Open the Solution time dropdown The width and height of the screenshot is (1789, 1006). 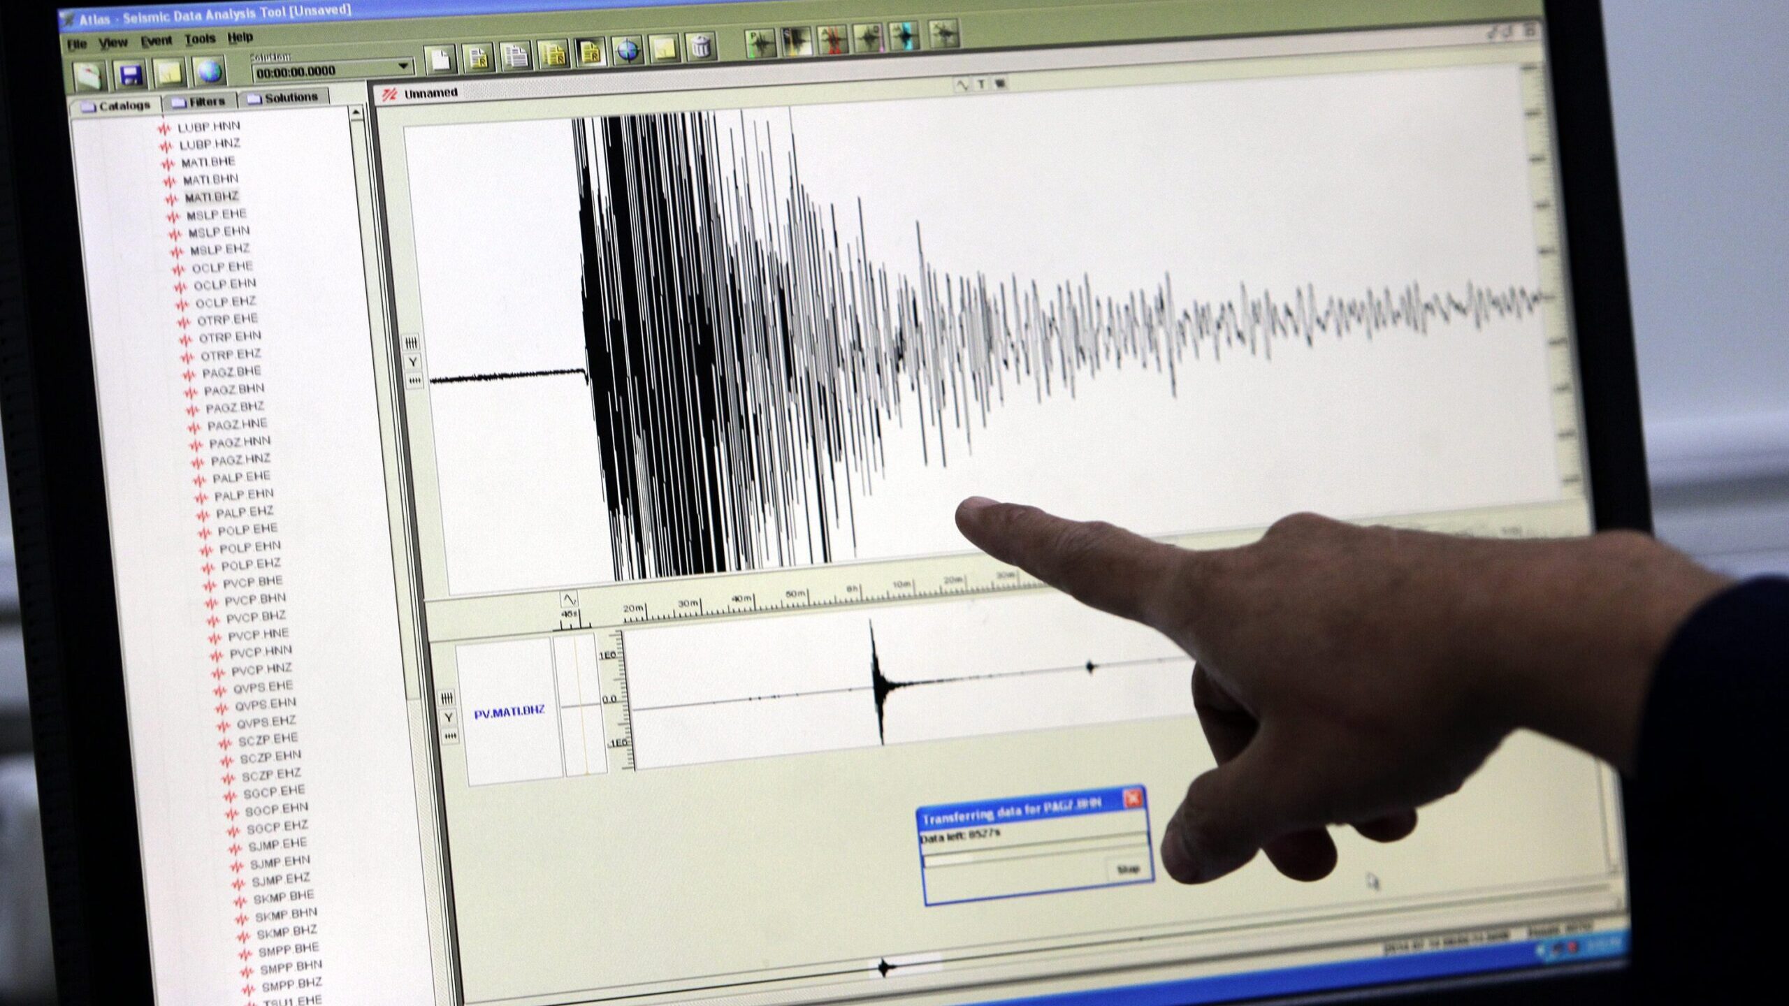click(403, 66)
